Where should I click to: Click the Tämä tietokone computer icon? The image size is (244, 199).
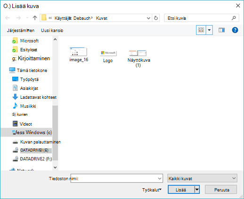coord(12,70)
